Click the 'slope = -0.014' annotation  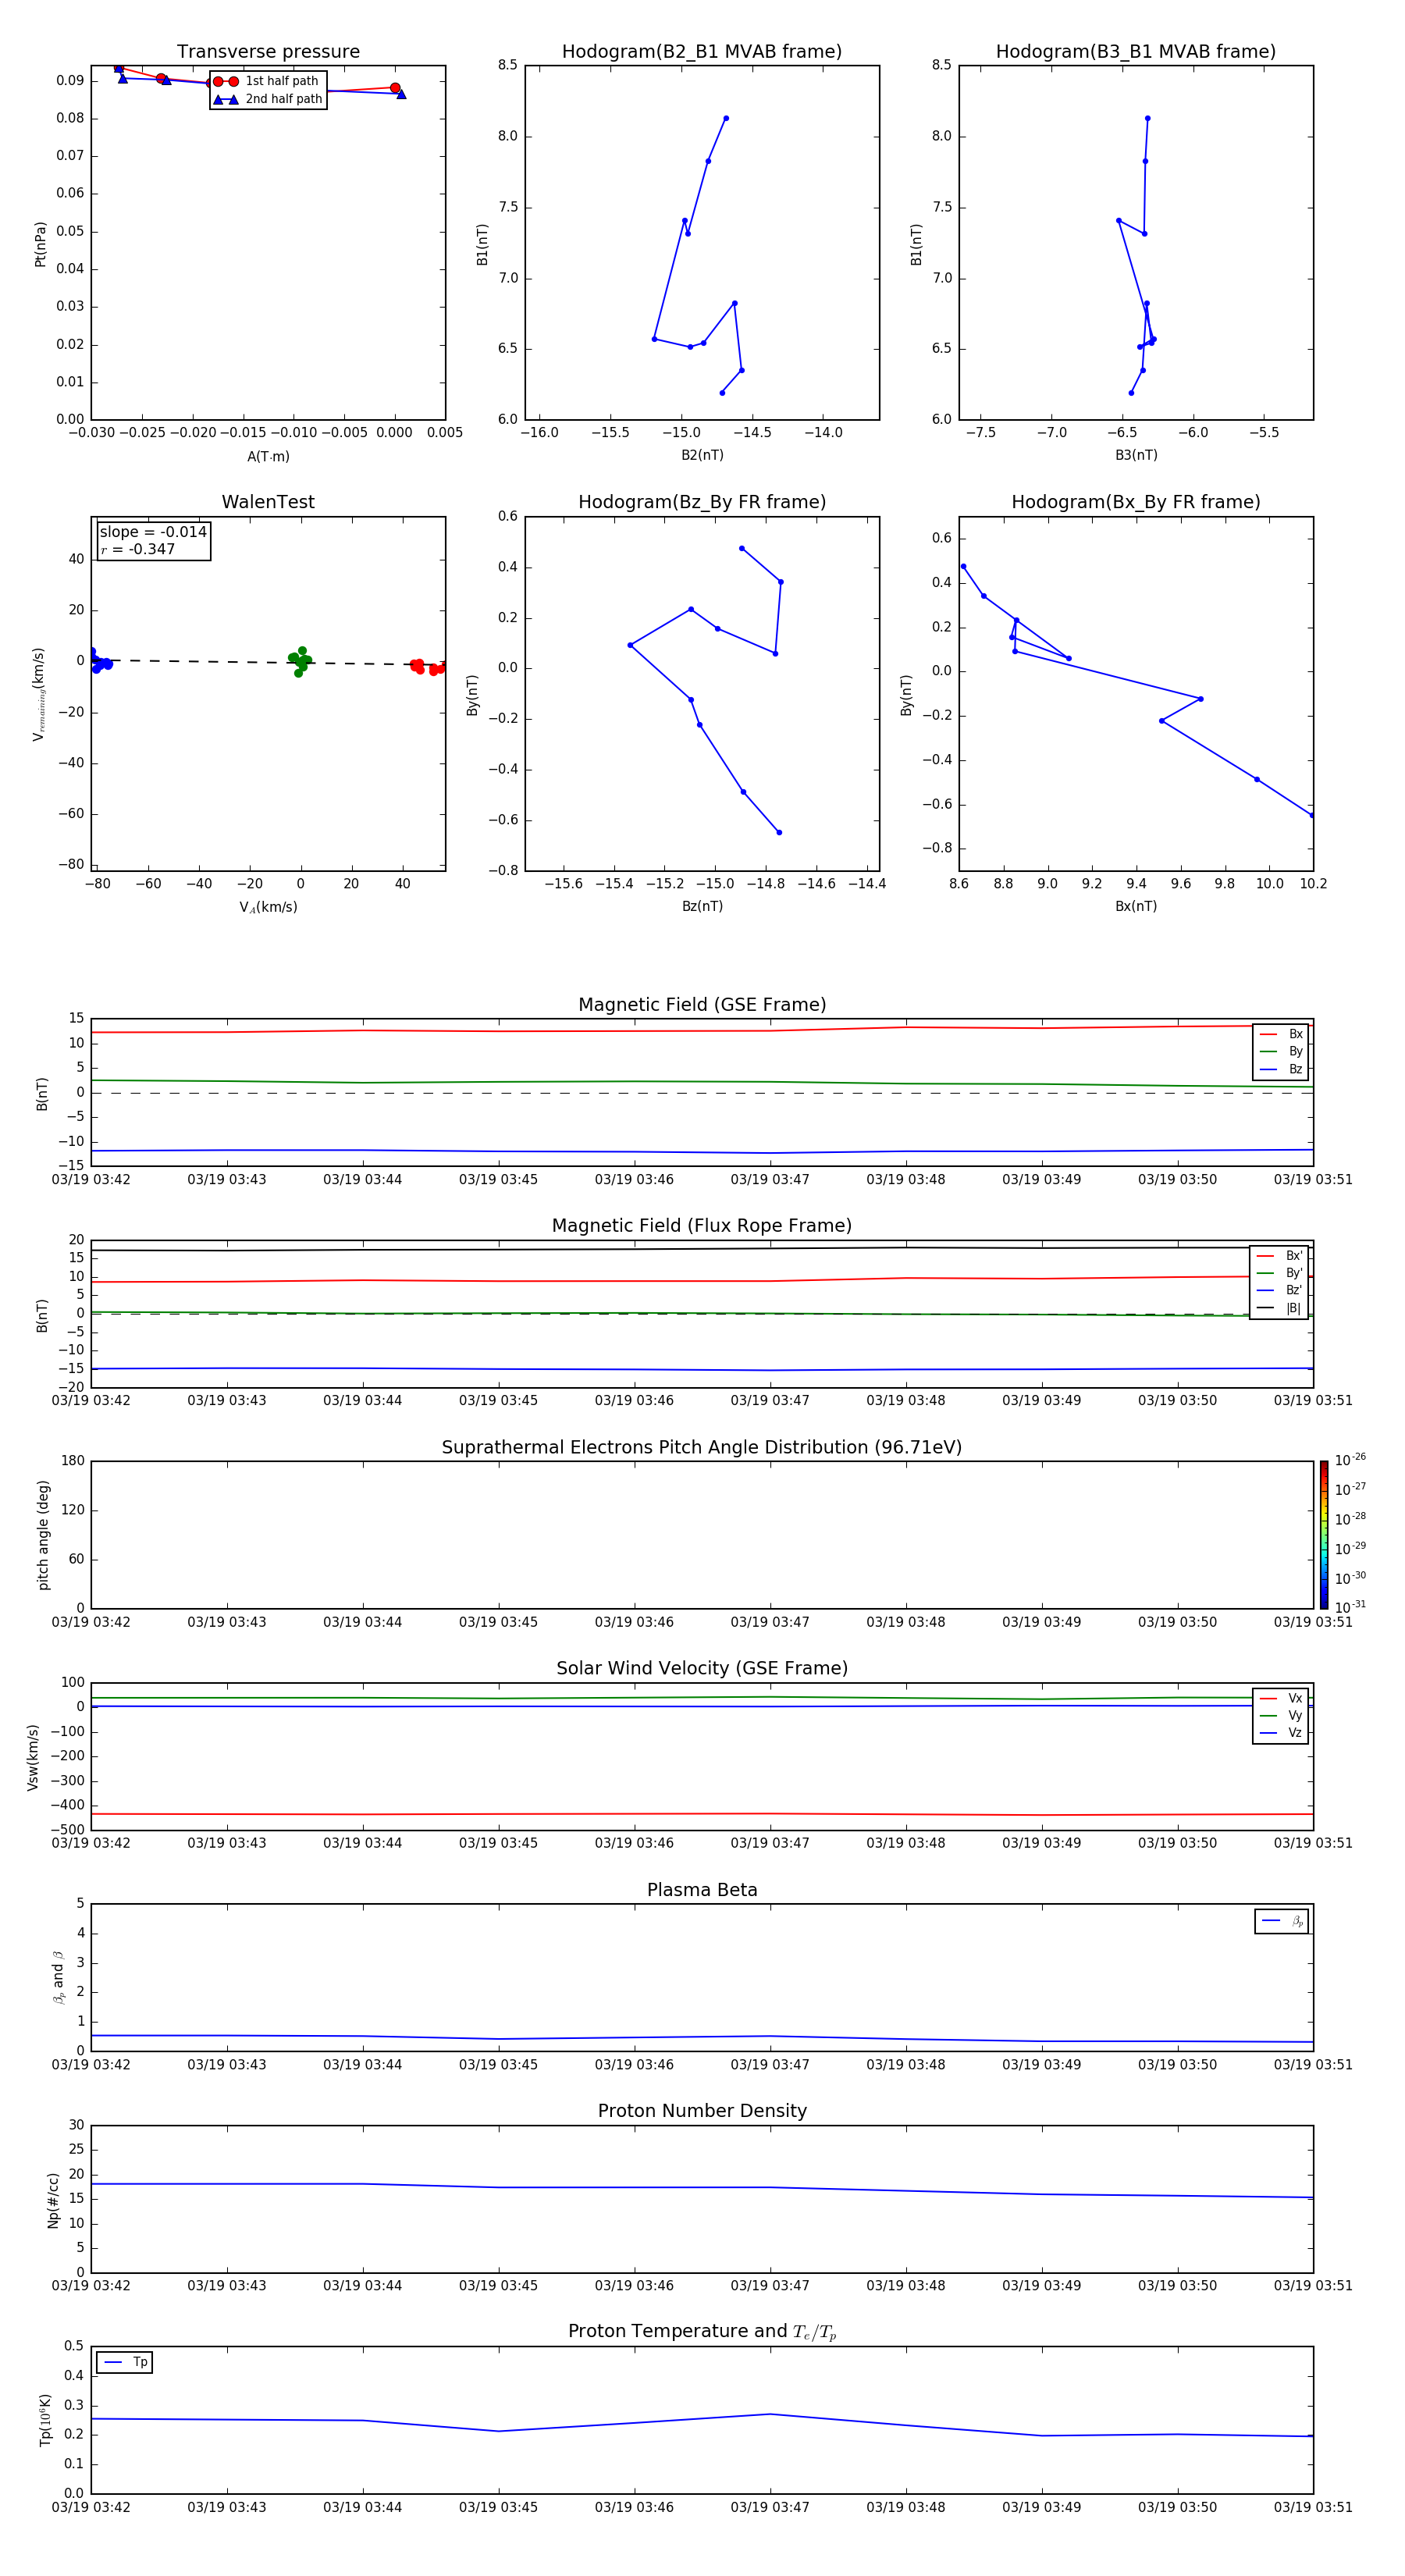coord(153,532)
